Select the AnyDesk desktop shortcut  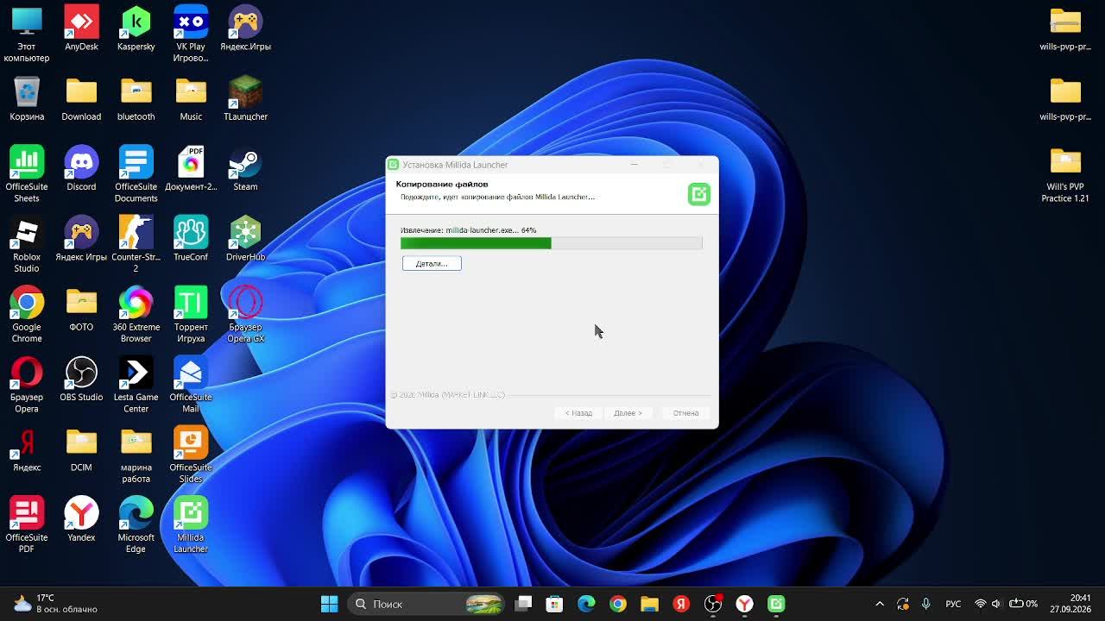(x=81, y=29)
